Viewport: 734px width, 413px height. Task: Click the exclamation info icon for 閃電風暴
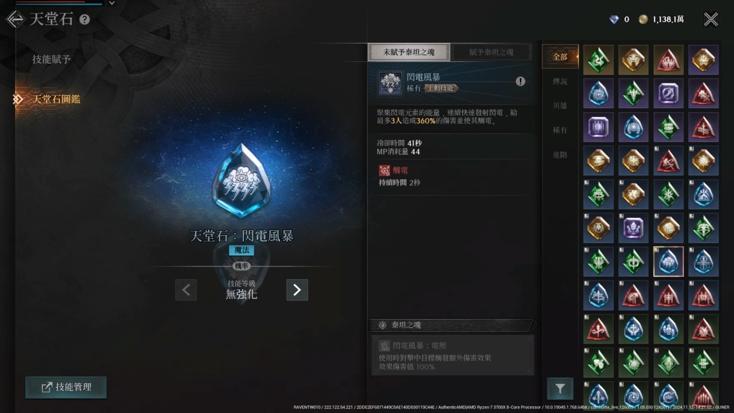[x=520, y=82]
